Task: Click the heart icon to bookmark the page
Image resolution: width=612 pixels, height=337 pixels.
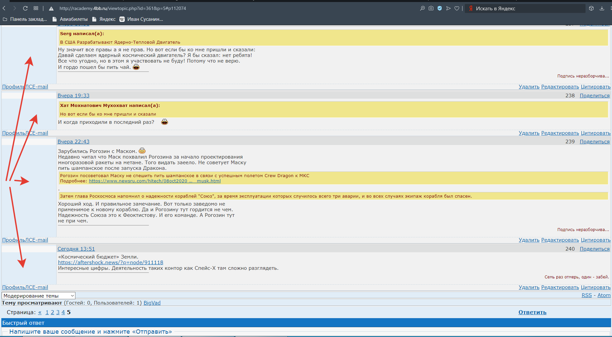Action: click(x=457, y=8)
